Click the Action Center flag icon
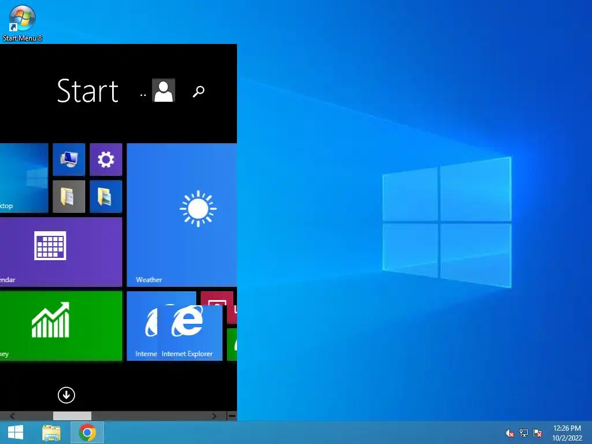The image size is (592, 444). pos(538,433)
